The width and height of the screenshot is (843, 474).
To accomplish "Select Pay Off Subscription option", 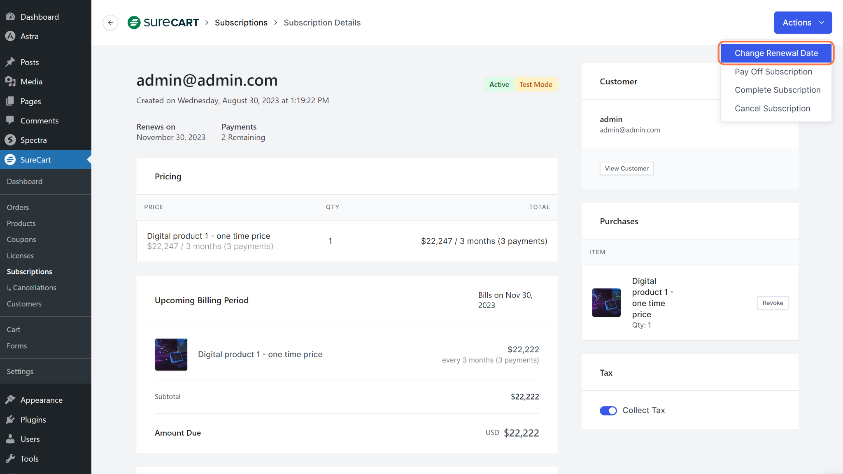I will point(773,71).
